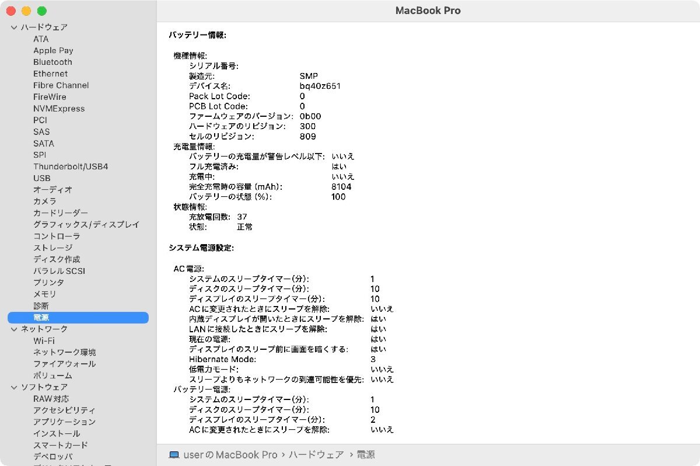Navigate to ハードウェア via the breadcrumb
This screenshot has width=700, height=466.
[316, 454]
